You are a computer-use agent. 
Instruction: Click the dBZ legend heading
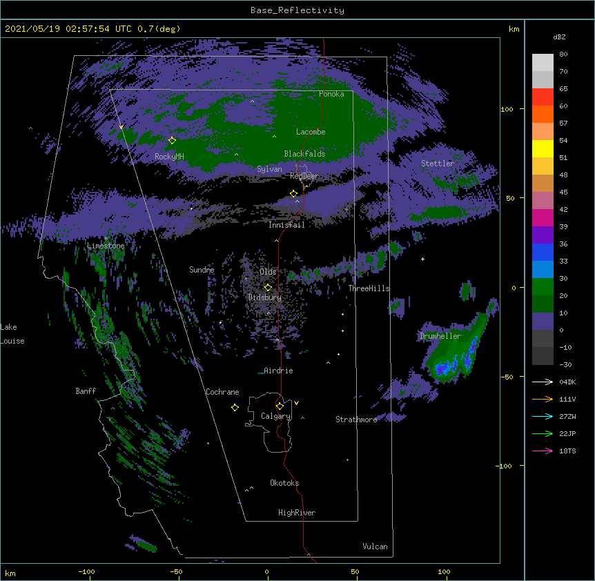(x=559, y=37)
